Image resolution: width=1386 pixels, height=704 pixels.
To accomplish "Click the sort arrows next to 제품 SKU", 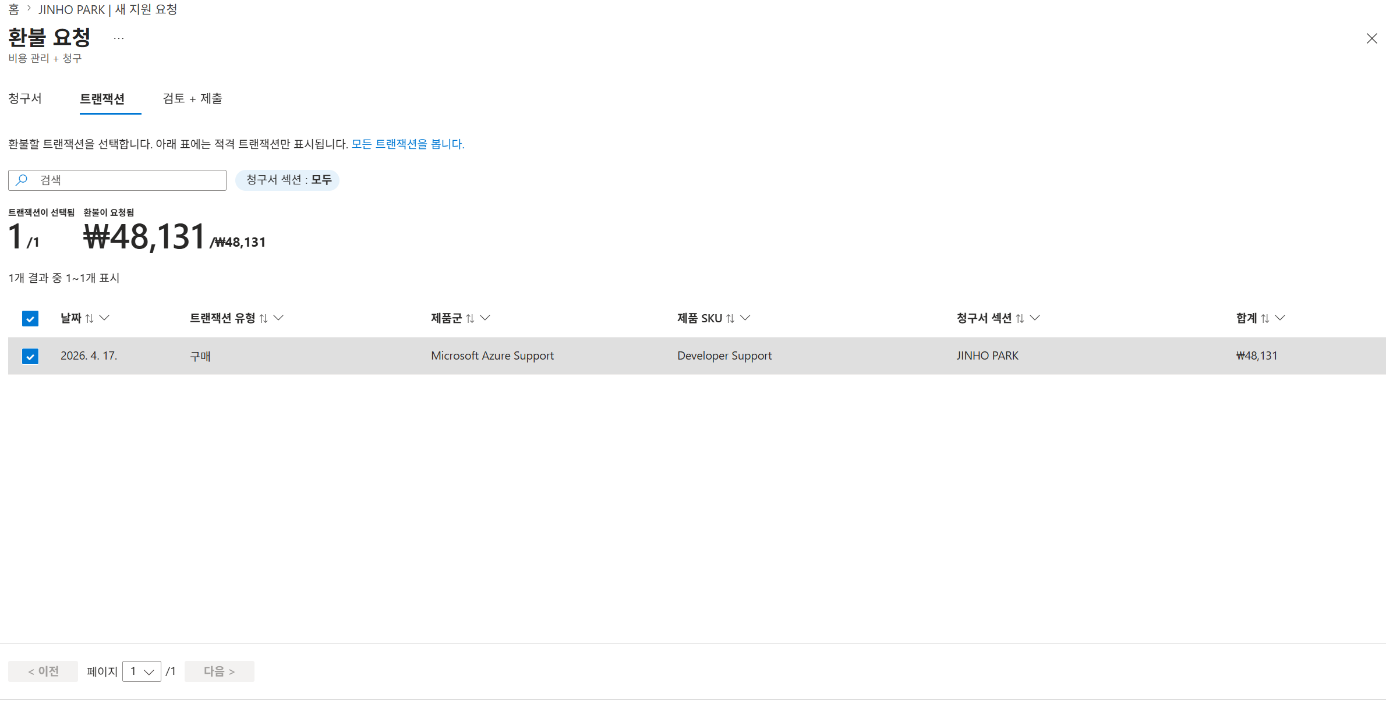I will tap(730, 318).
